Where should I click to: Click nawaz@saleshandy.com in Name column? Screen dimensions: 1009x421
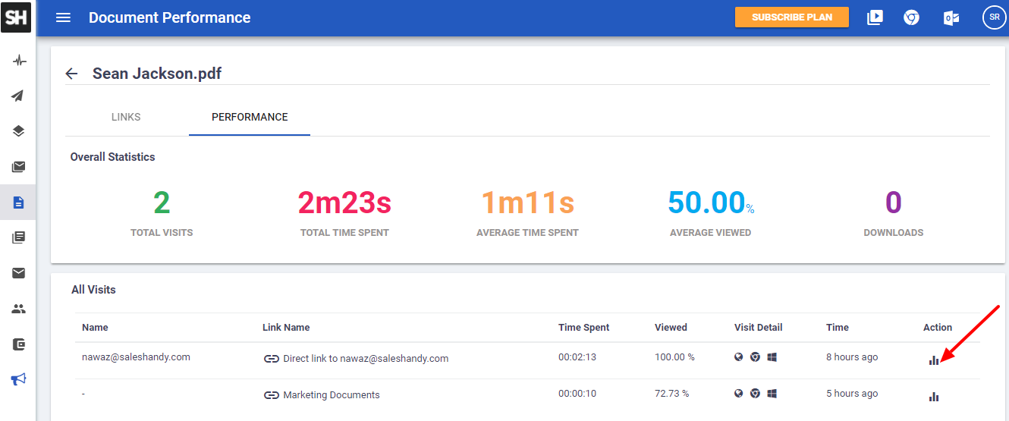(x=136, y=357)
